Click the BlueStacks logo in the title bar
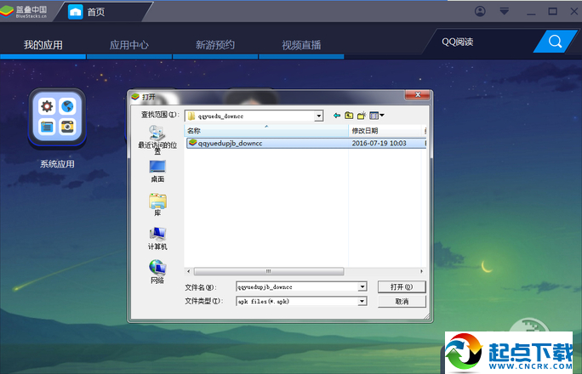The image size is (582, 374). pos(25,12)
